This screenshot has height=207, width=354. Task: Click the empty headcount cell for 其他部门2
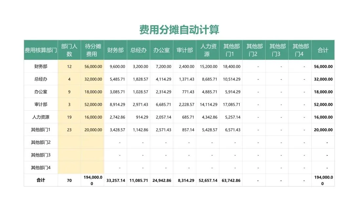click(69, 142)
